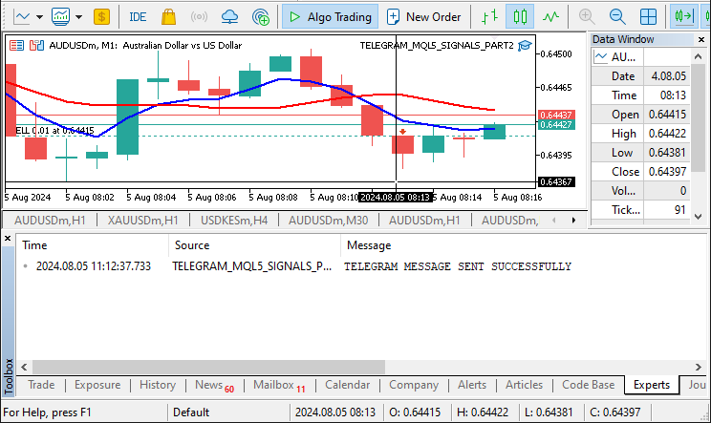This screenshot has height=423, width=711.
Task: Open the Calendar tab
Action: [347, 385]
